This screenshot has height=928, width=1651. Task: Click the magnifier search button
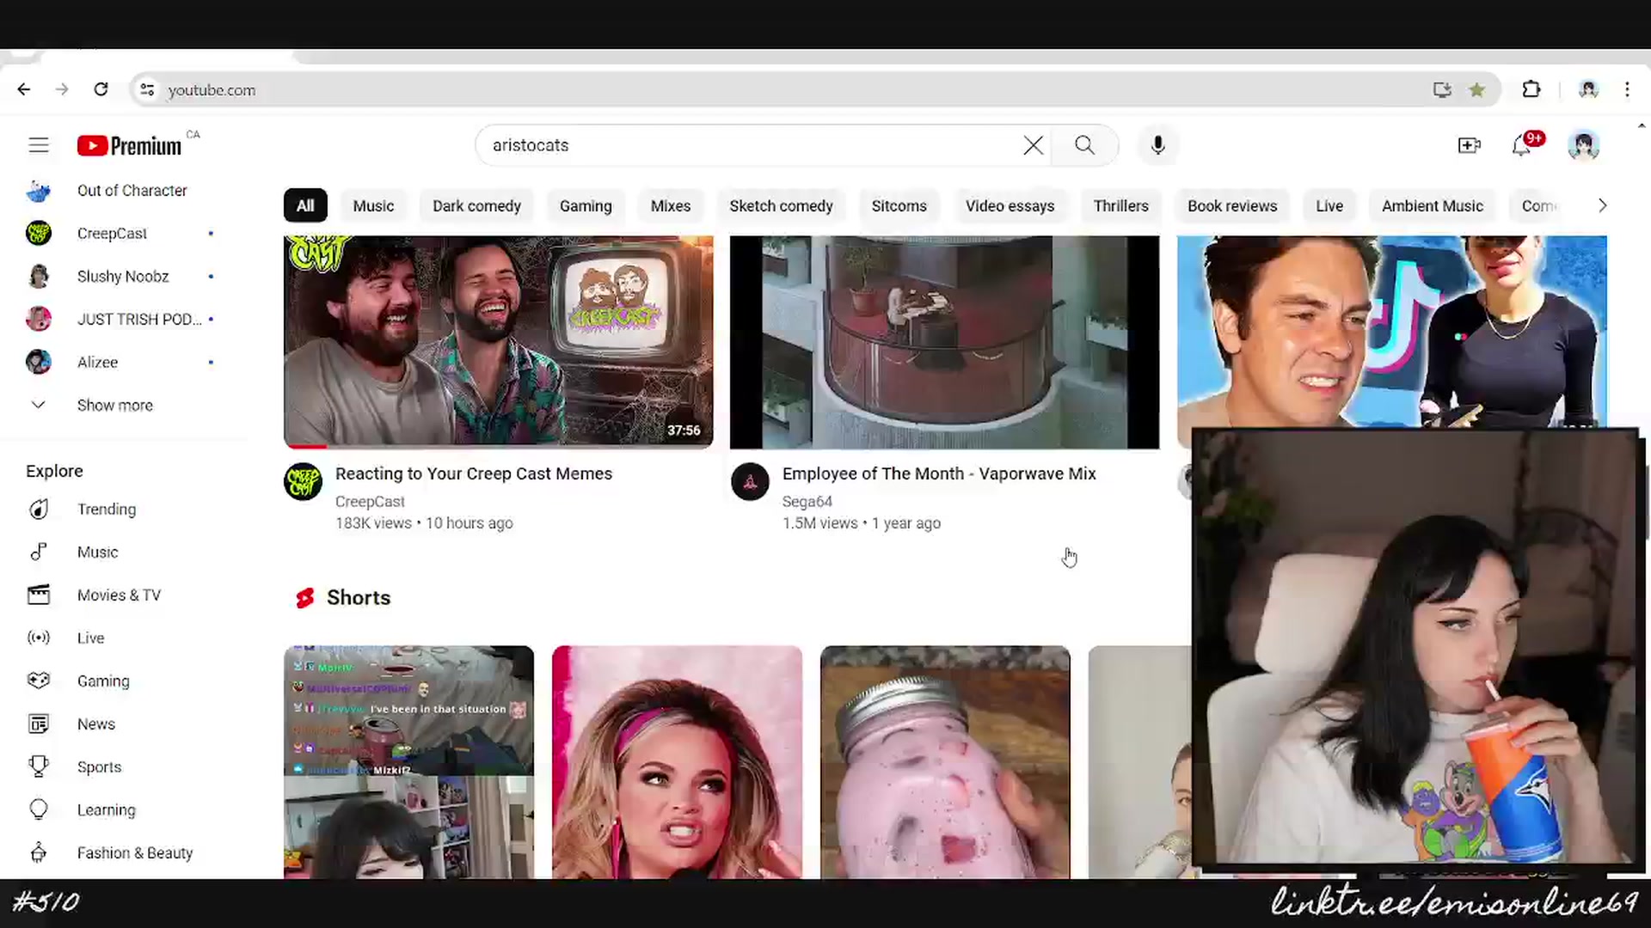tap(1085, 145)
